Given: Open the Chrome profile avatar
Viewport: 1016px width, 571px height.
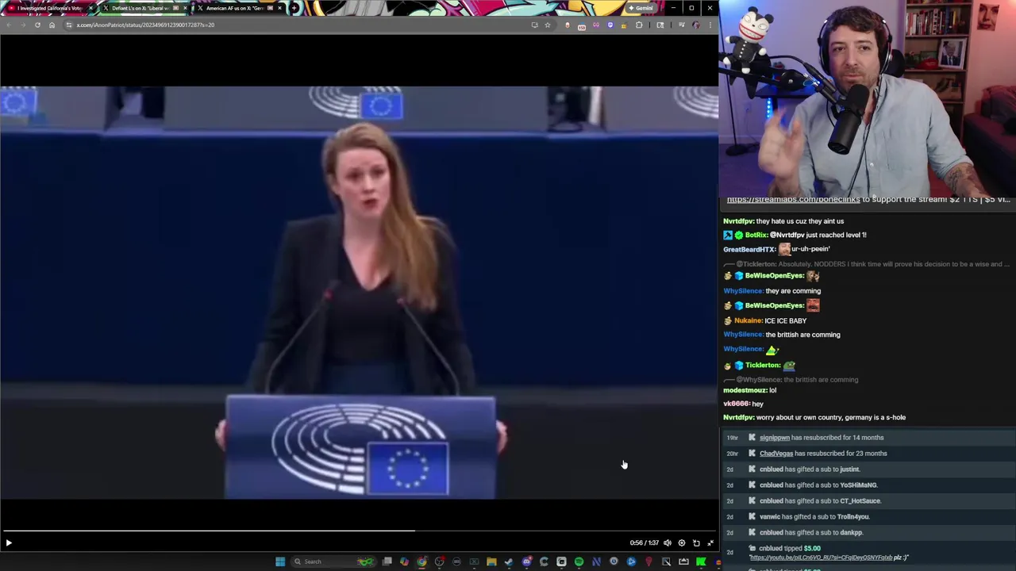Looking at the screenshot, I should point(696,25).
